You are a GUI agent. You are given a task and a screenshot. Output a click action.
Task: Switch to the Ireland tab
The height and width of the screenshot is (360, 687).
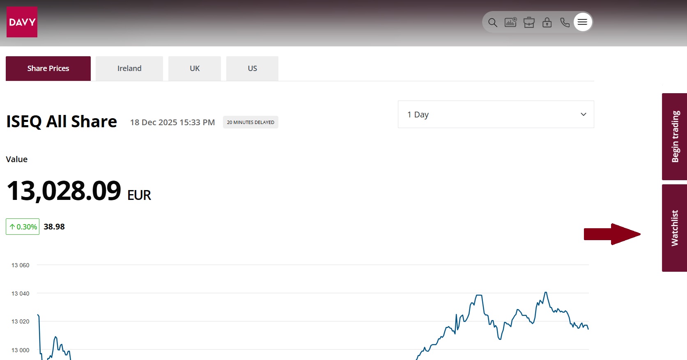pos(129,69)
